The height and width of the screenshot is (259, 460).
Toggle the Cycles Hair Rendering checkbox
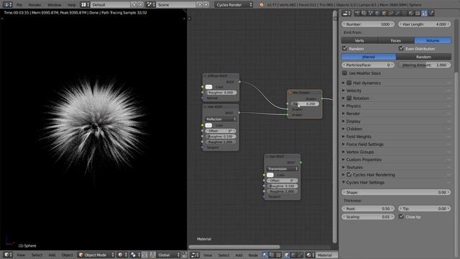pos(349,175)
